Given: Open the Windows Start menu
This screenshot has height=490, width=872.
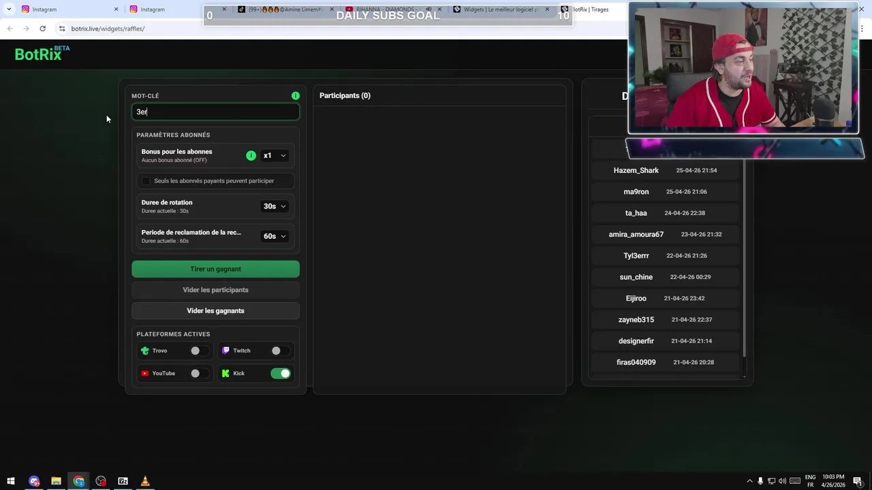Looking at the screenshot, I should [x=11, y=481].
